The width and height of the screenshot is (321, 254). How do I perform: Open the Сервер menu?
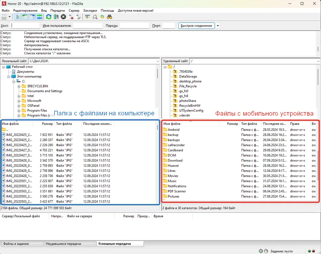[x=74, y=10]
